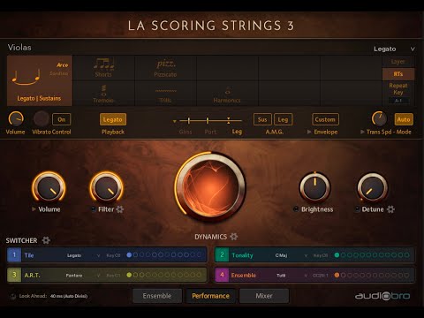Click the large Volume knob beside Filter
424x318 pixels.
tap(49, 187)
